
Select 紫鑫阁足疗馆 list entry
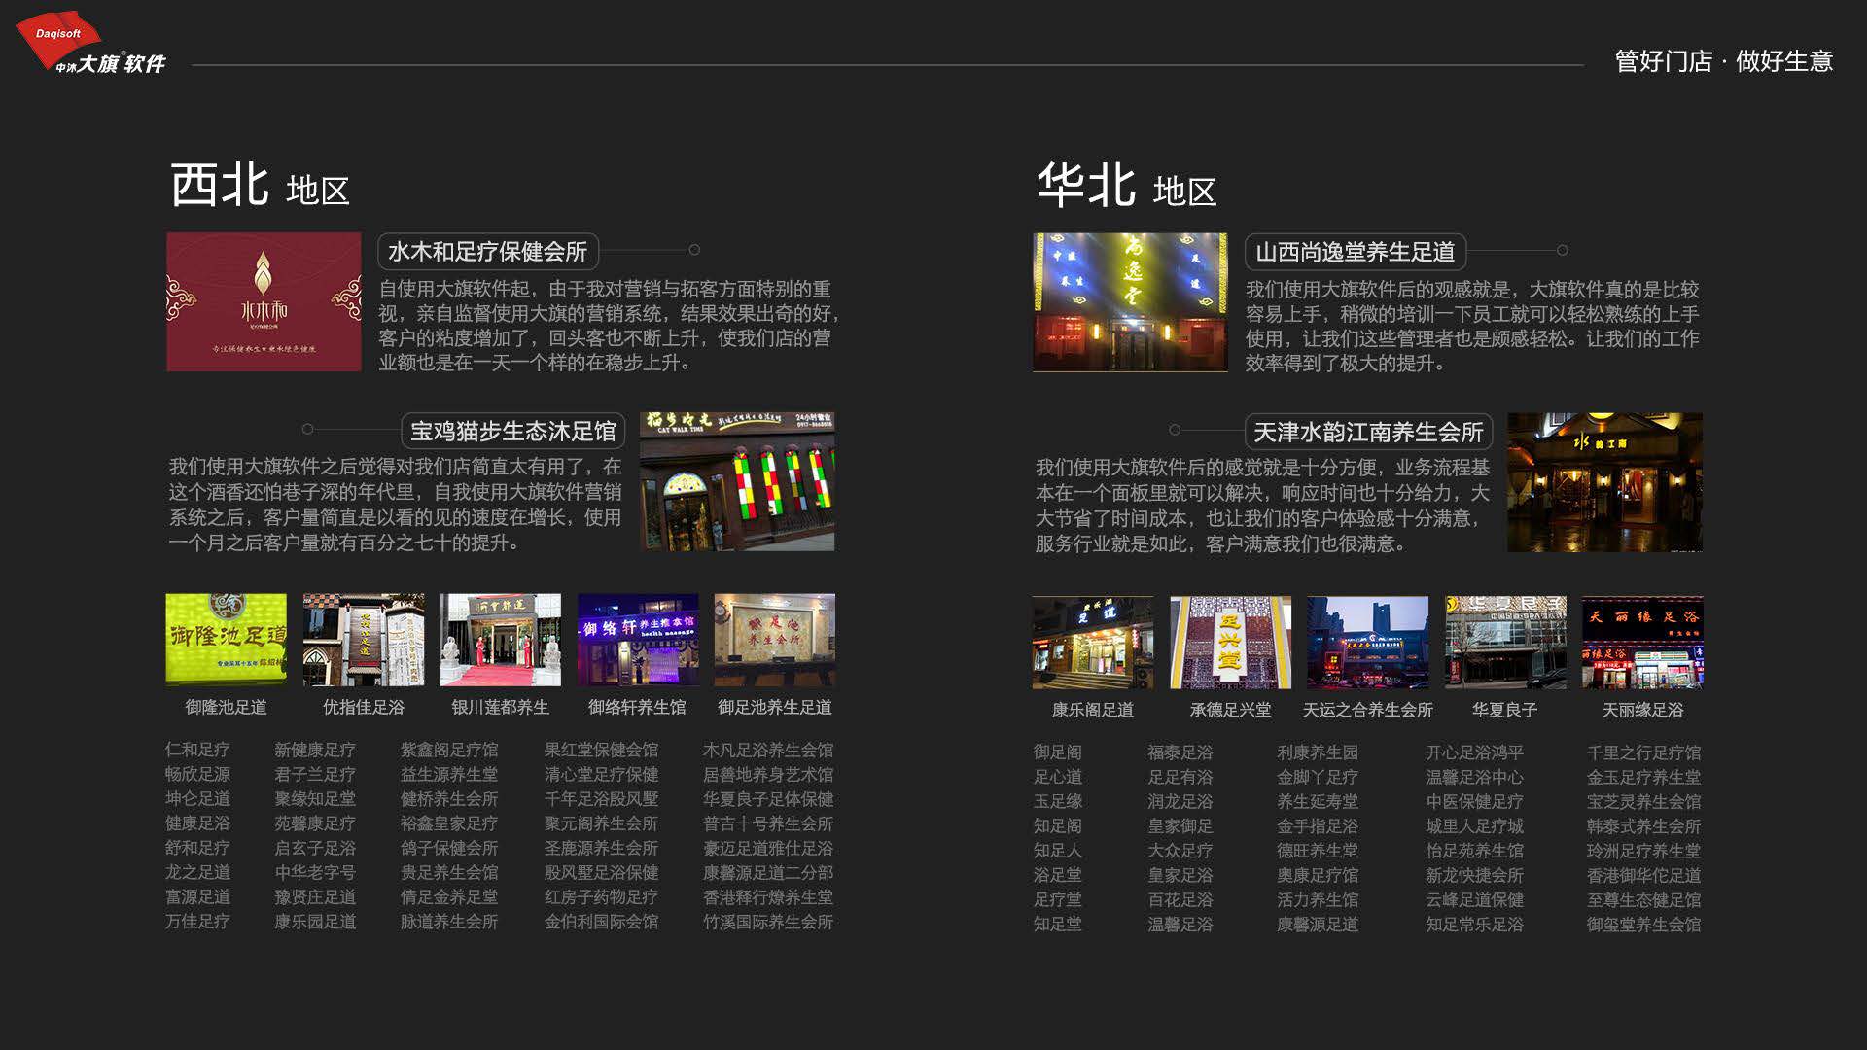[449, 750]
